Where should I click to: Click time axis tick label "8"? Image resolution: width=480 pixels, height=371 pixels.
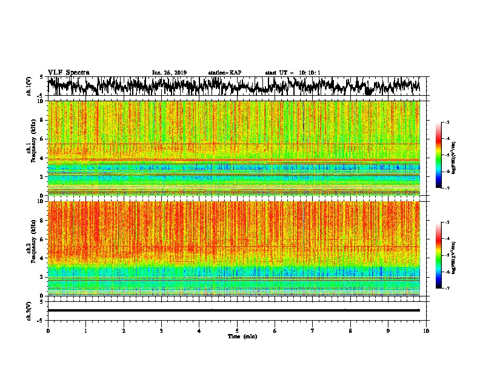tap(350, 331)
